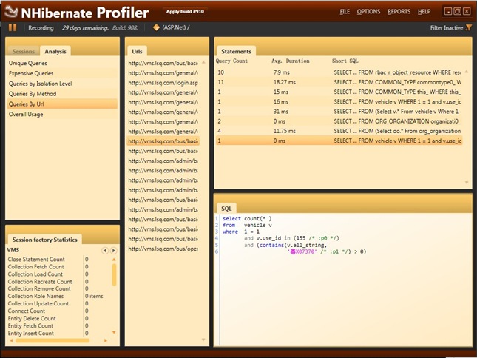The image size is (477, 358).
Task: Click statistics scroll right arrow
Action: coord(106,340)
